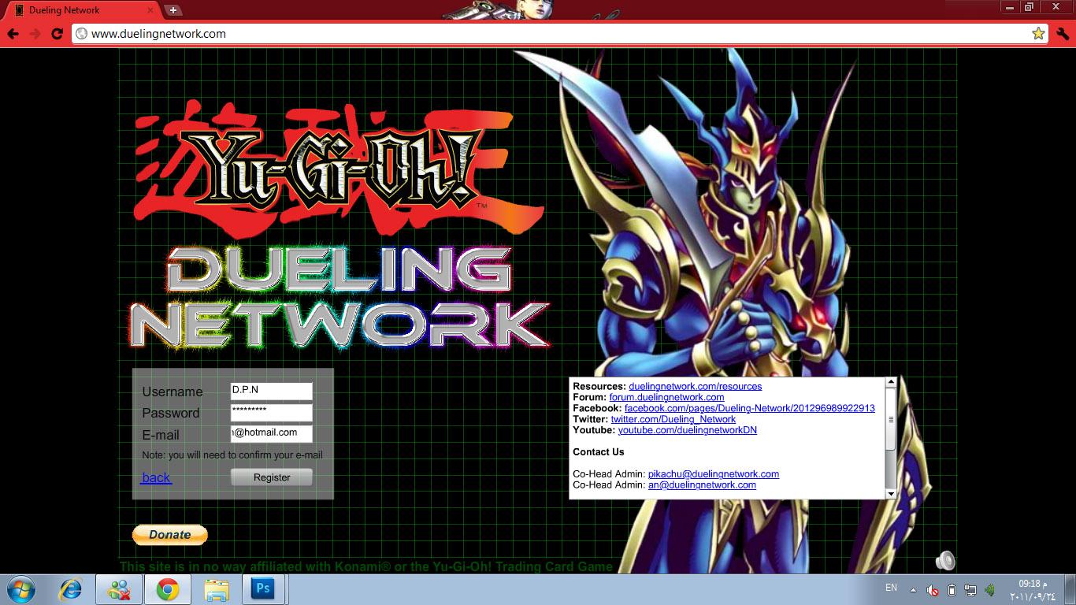1076x605 pixels.
Task: Open the Windows Start menu
Action: tap(20, 589)
